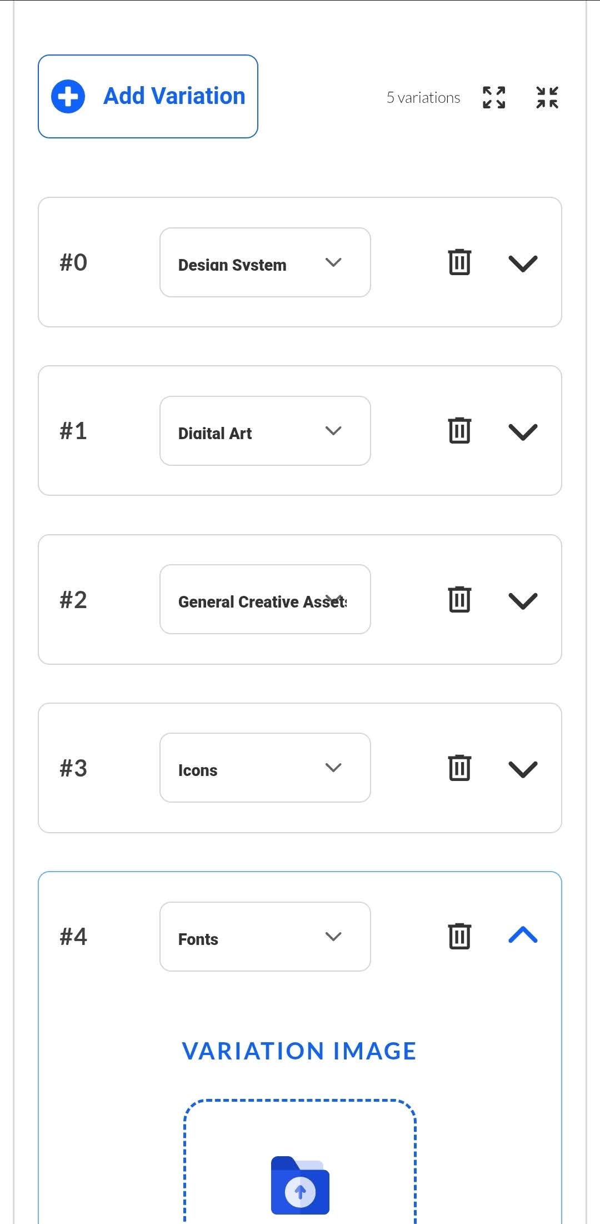Screen dimensions: 600x1224
Task: Expand variation #0 details
Action: pos(523,263)
